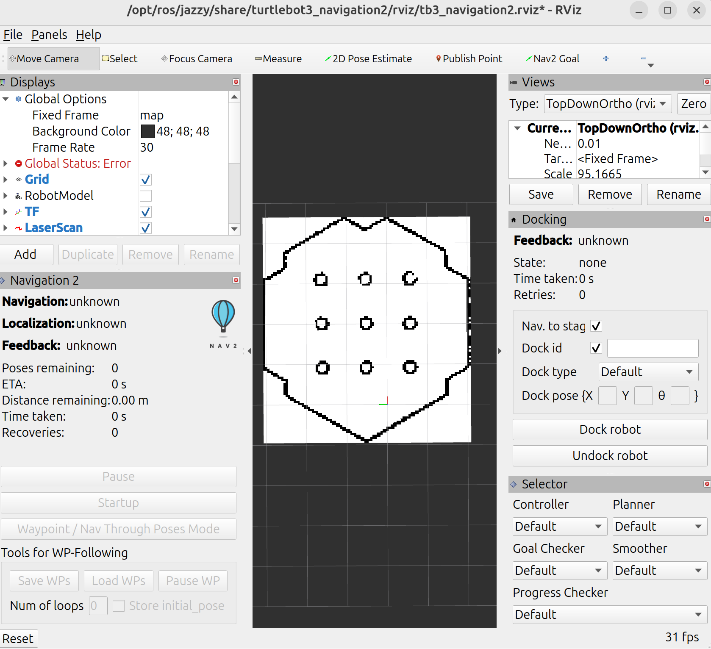
Task: Activate the Nav2 Goal tool
Action: tap(552, 59)
